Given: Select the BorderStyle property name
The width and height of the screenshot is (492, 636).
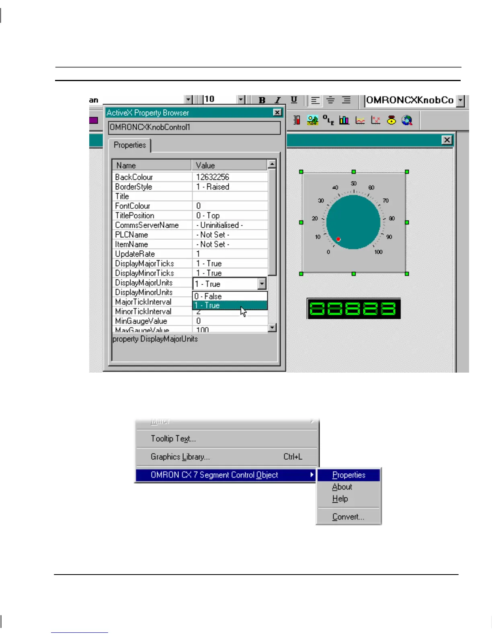Looking at the screenshot, I should 133,187.
